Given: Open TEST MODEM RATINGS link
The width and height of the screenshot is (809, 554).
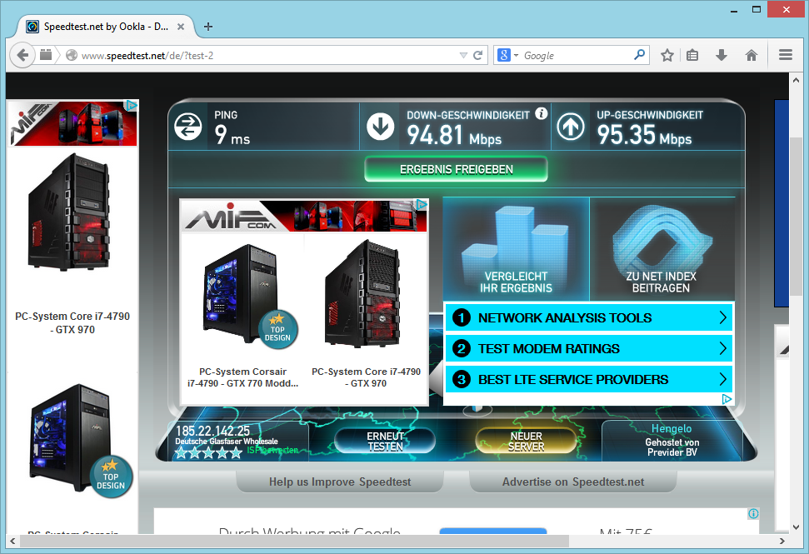Looking at the screenshot, I should 589,349.
